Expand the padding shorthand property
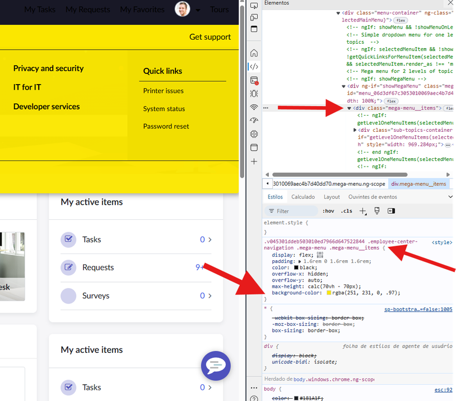The image size is (456, 401). tap(300, 261)
